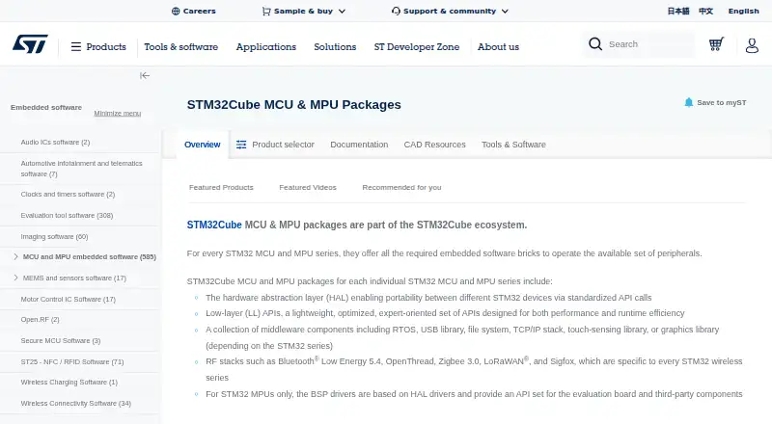Open the shopping cart icon in header

point(716,44)
